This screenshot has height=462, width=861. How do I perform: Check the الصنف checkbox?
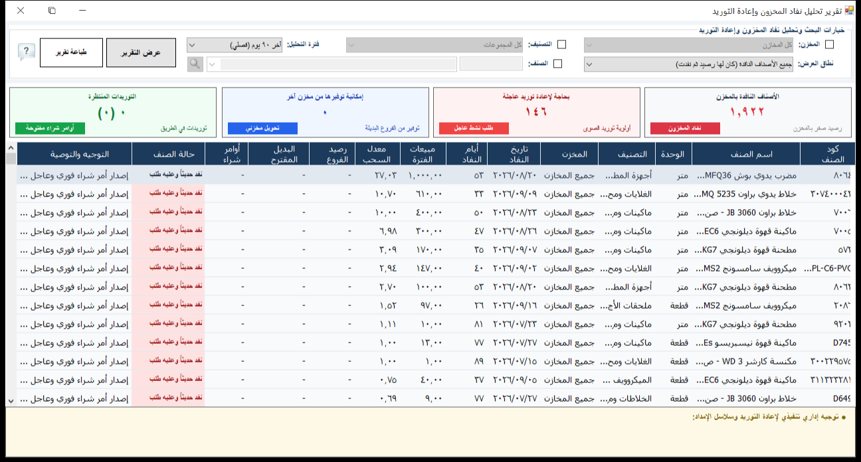pyautogui.click(x=557, y=64)
